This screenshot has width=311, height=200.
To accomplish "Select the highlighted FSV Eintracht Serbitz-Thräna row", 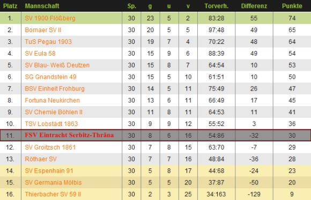I will (x=155, y=135).
